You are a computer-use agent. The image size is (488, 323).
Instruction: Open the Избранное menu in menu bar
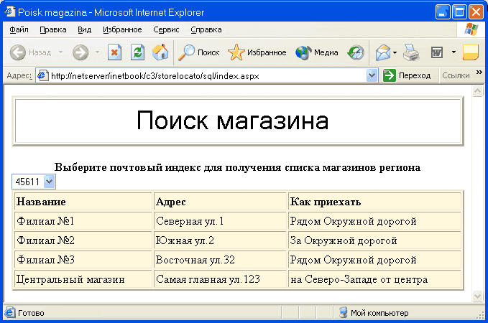pyautogui.click(x=122, y=29)
